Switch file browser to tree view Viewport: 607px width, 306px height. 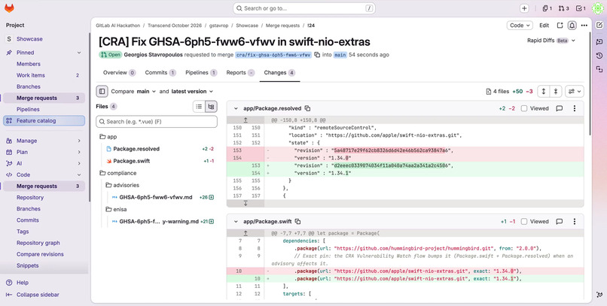pyautogui.click(x=211, y=107)
